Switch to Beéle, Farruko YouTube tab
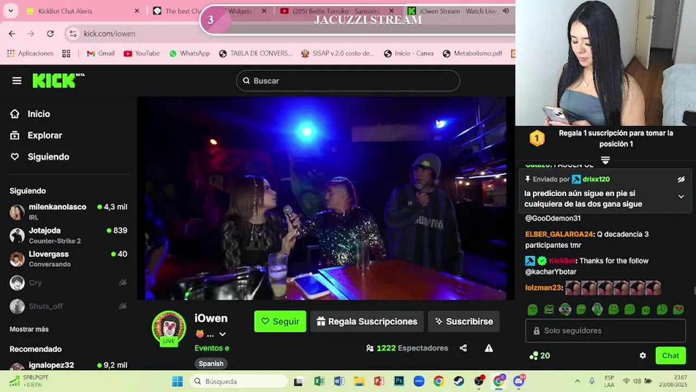Image resolution: width=696 pixels, height=392 pixels. click(335, 11)
